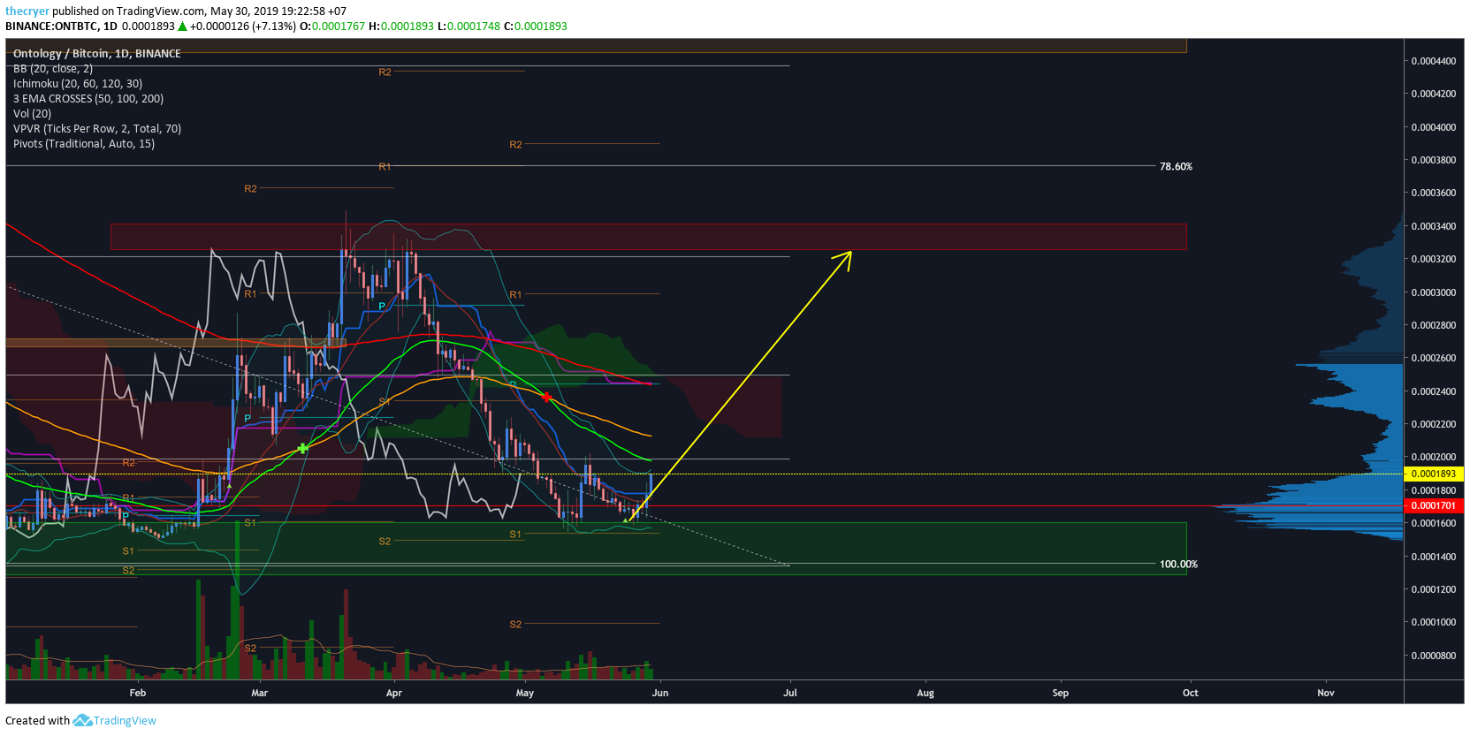Click the Aug label on time axis
The width and height of the screenshot is (1470, 736).
pyautogui.click(x=925, y=693)
